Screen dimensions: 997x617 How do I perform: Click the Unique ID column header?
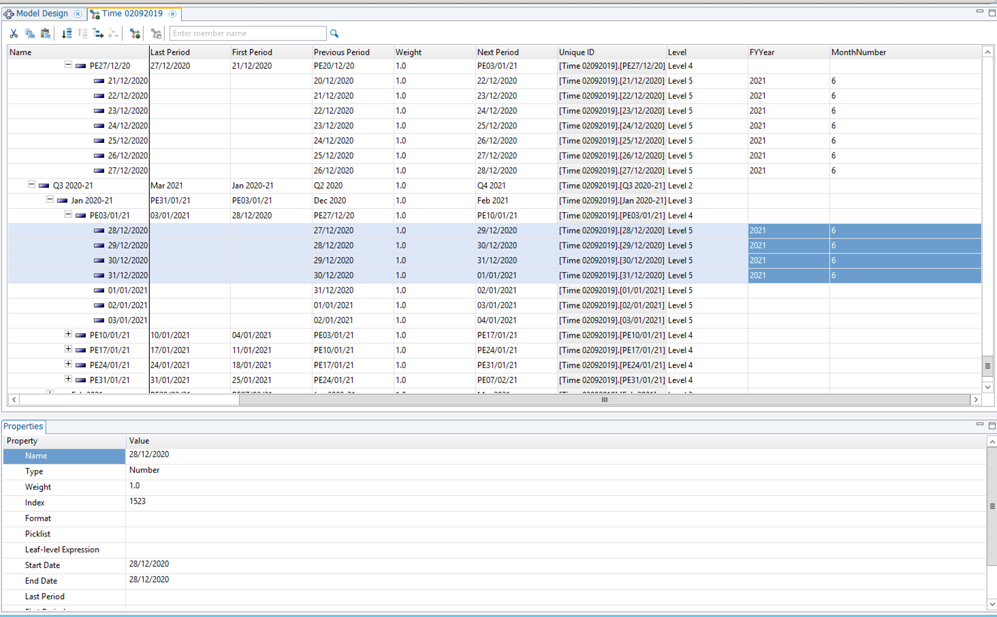tap(577, 52)
